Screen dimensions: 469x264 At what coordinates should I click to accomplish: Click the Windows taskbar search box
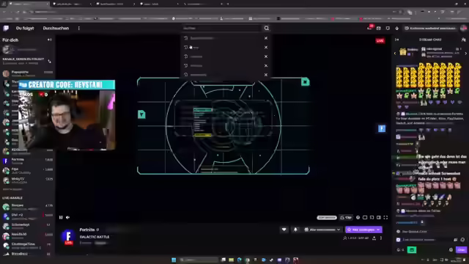click(x=199, y=260)
